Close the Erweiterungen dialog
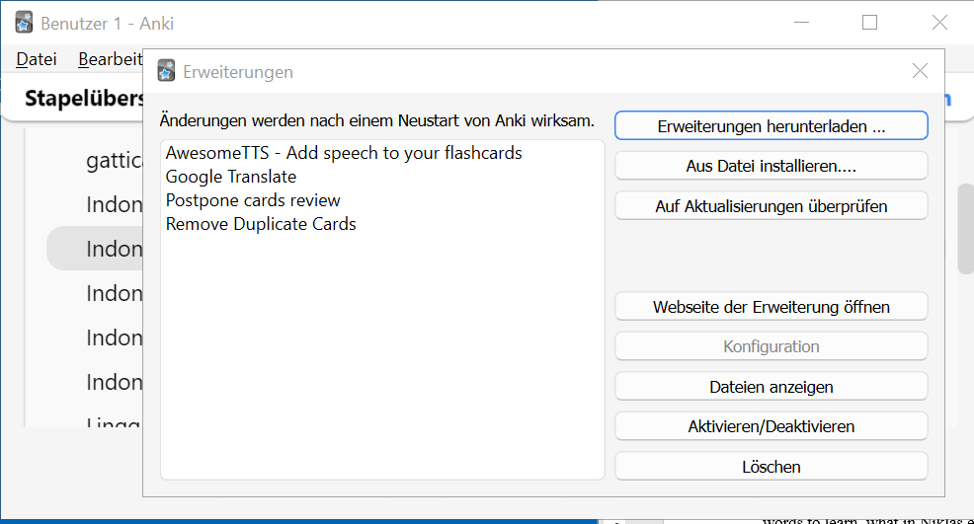The image size is (974, 524). 920,71
